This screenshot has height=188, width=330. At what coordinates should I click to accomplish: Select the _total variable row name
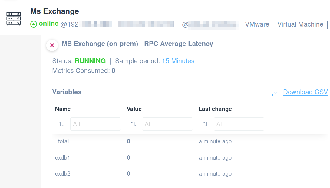[62, 141]
